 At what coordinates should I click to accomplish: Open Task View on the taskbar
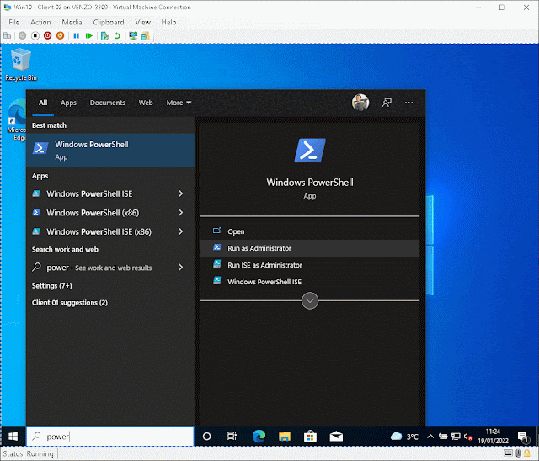pyautogui.click(x=232, y=437)
